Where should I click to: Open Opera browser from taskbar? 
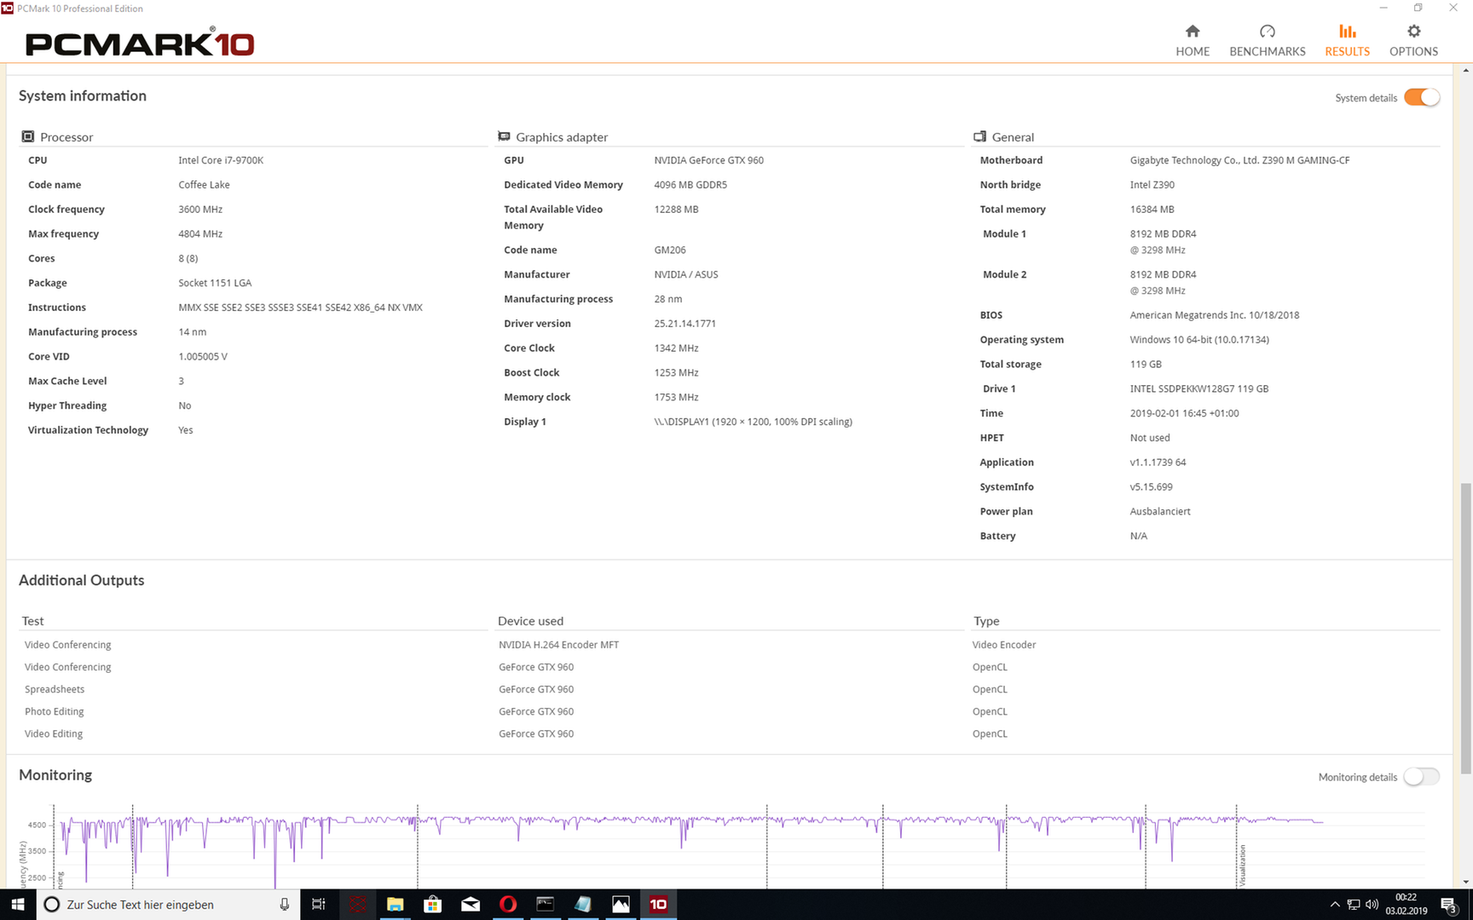[507, 904]
